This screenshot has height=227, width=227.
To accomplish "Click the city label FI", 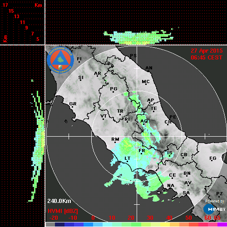I will 79,59.
